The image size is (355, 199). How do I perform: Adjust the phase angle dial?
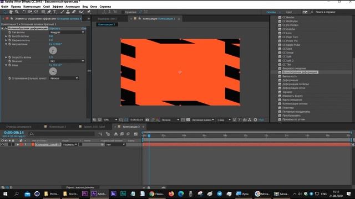coord(53,71)
